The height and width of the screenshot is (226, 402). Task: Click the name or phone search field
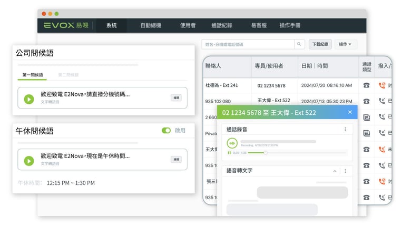(x=248, y=44)
